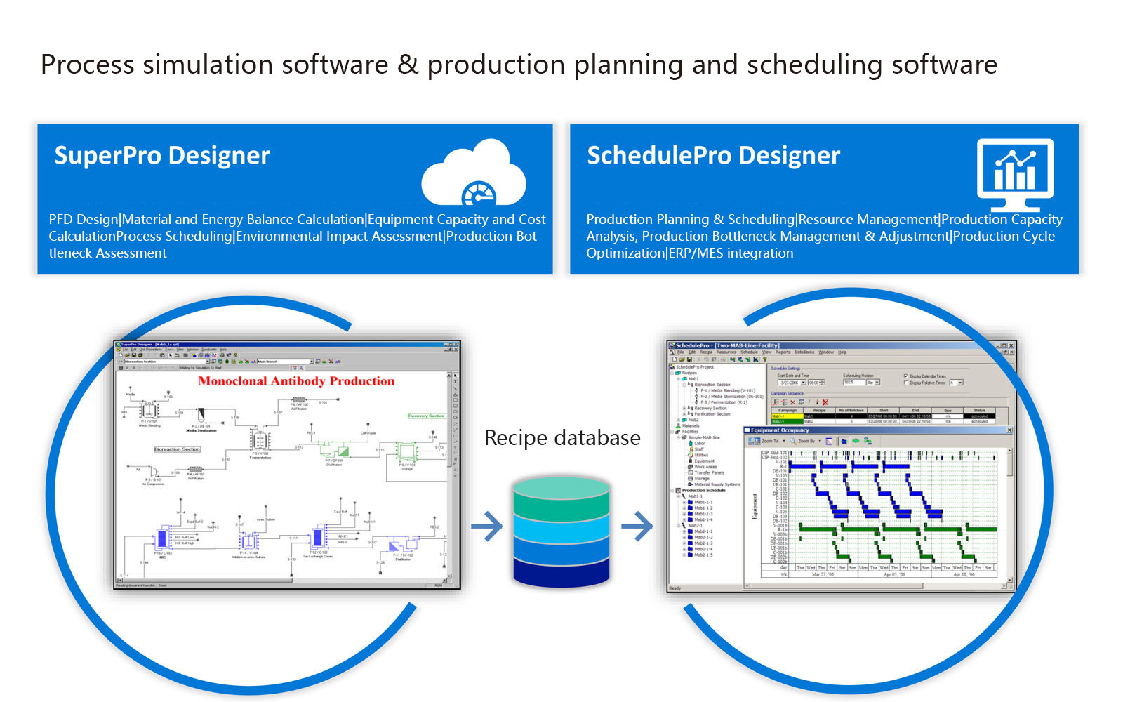Click the Recipe database cylinder icon

click(561, 531)
